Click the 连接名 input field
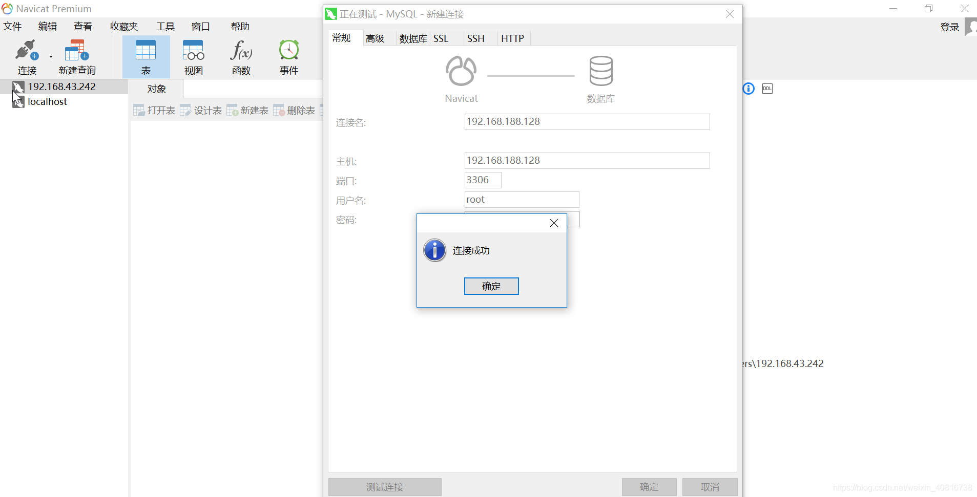 [587, 122]
